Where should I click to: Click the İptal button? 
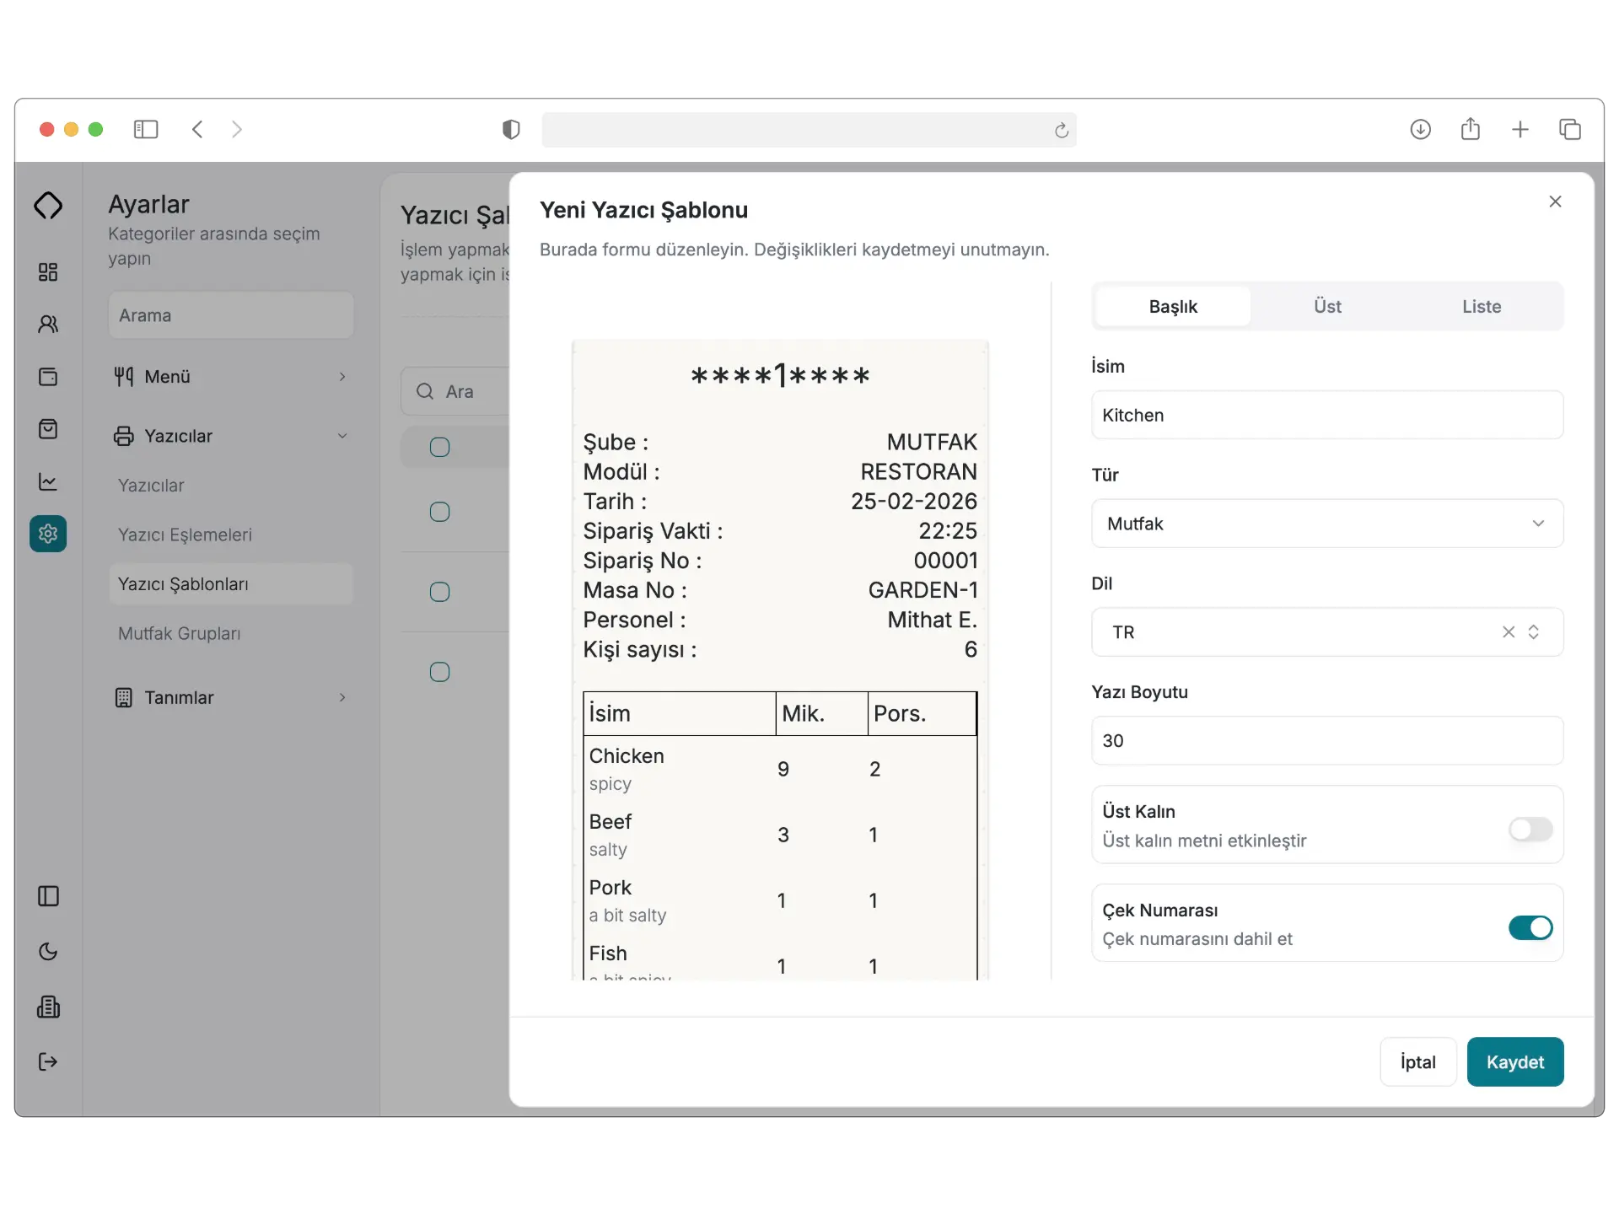tap(1417, 1062)
